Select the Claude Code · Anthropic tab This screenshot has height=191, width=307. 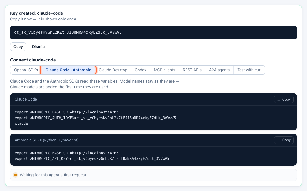click(68, 70)
